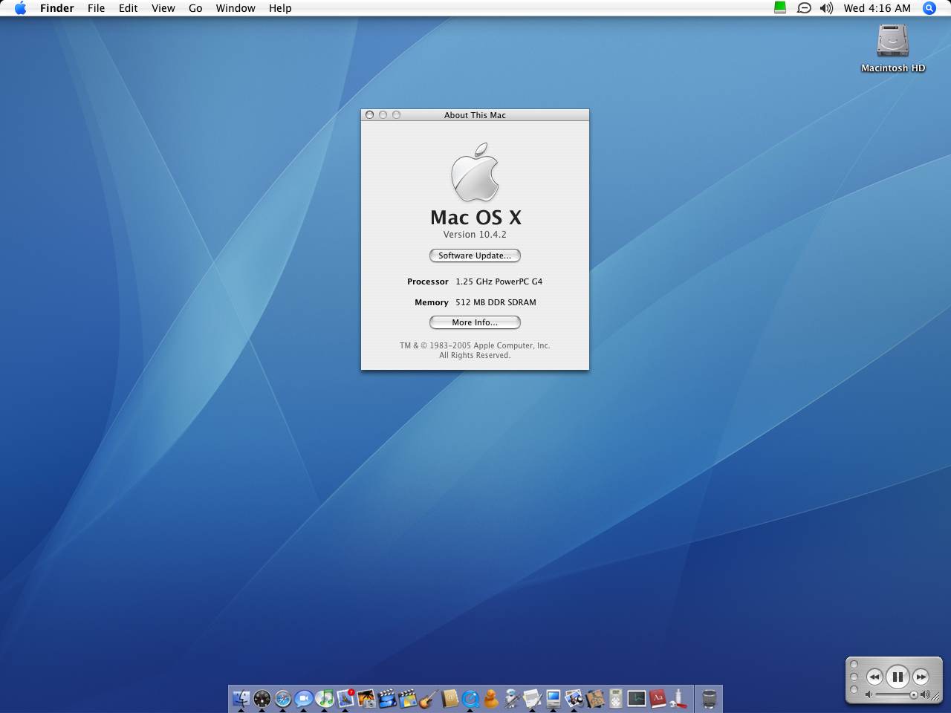Open the Apple menu

point(20,8)
